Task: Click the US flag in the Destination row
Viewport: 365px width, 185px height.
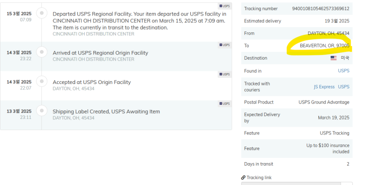Action: (333, 58)
